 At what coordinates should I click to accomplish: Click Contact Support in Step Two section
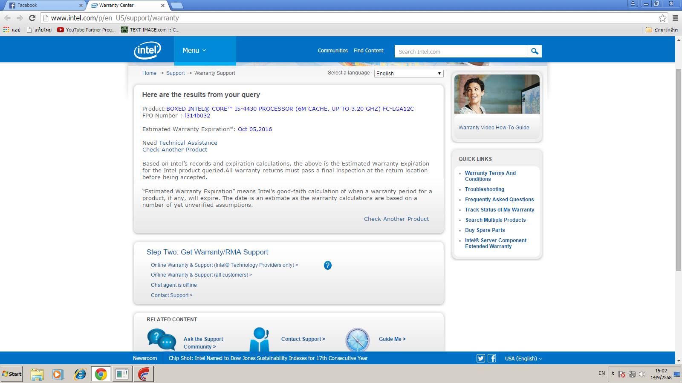click(x=172, y=295)
